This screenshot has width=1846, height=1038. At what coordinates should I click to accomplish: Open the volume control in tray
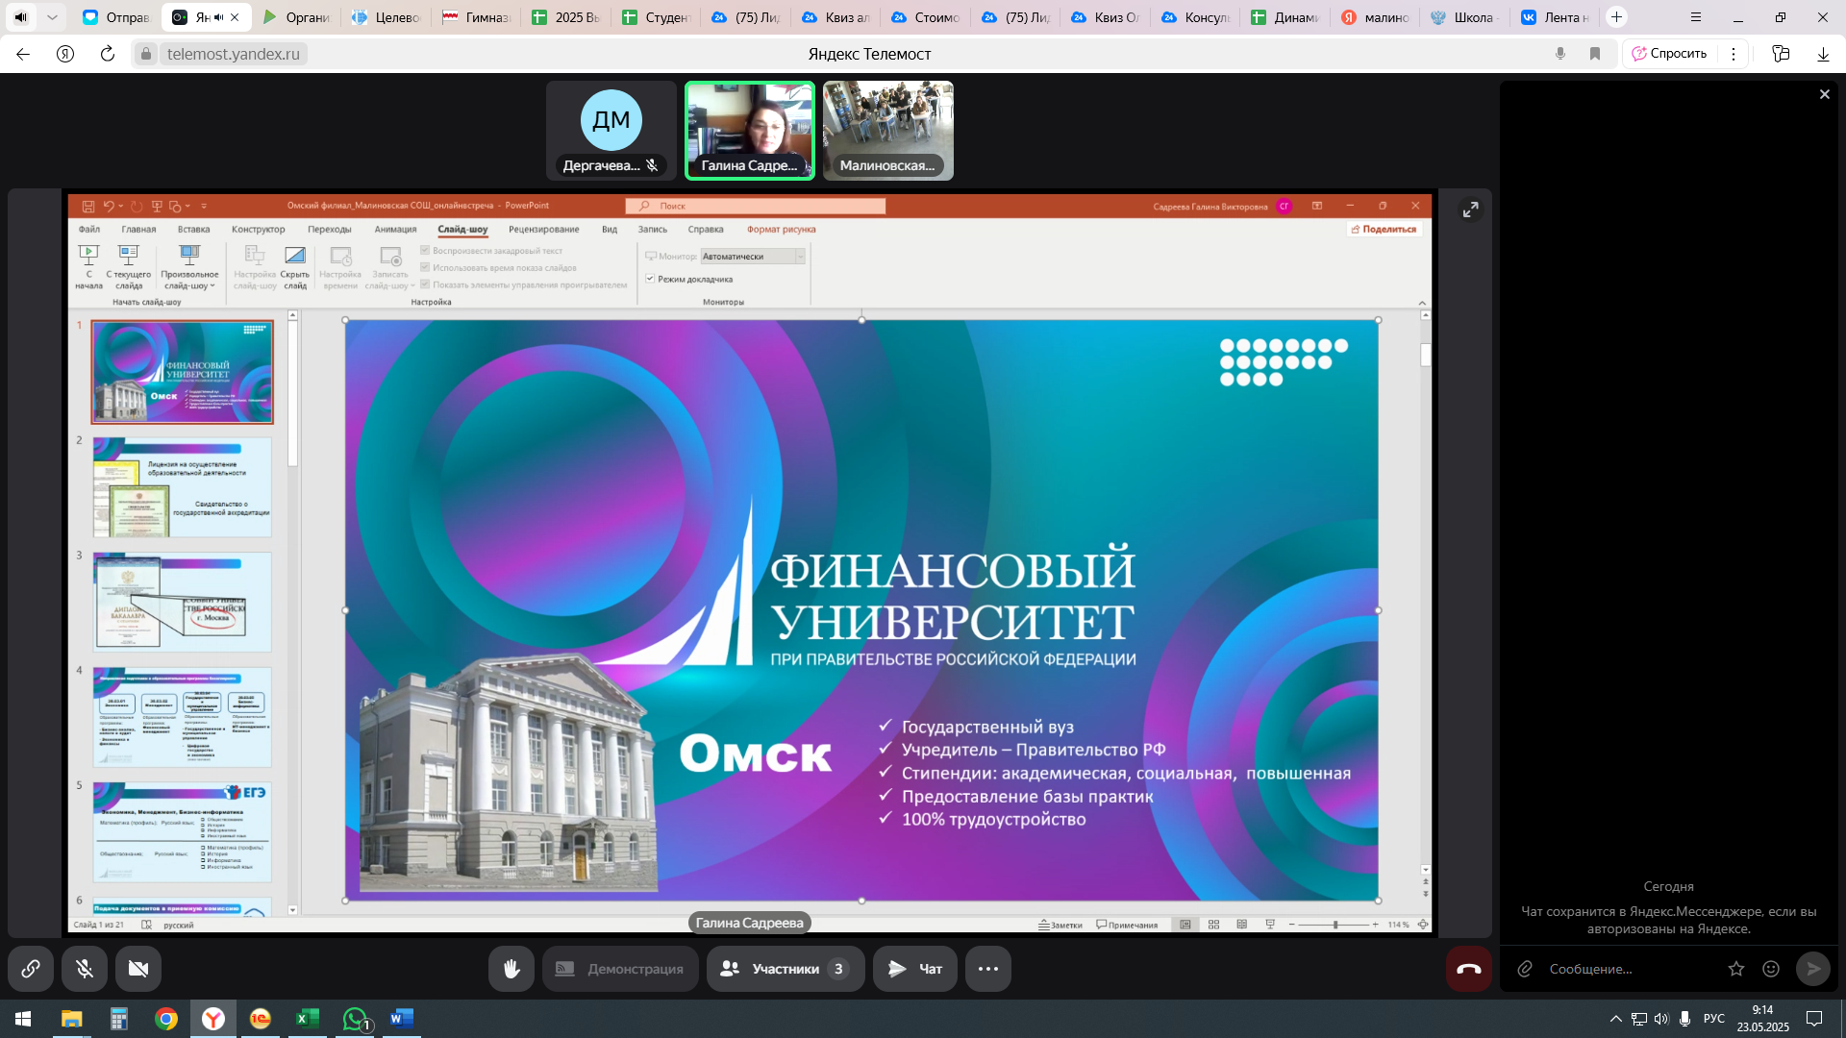1661,1019
